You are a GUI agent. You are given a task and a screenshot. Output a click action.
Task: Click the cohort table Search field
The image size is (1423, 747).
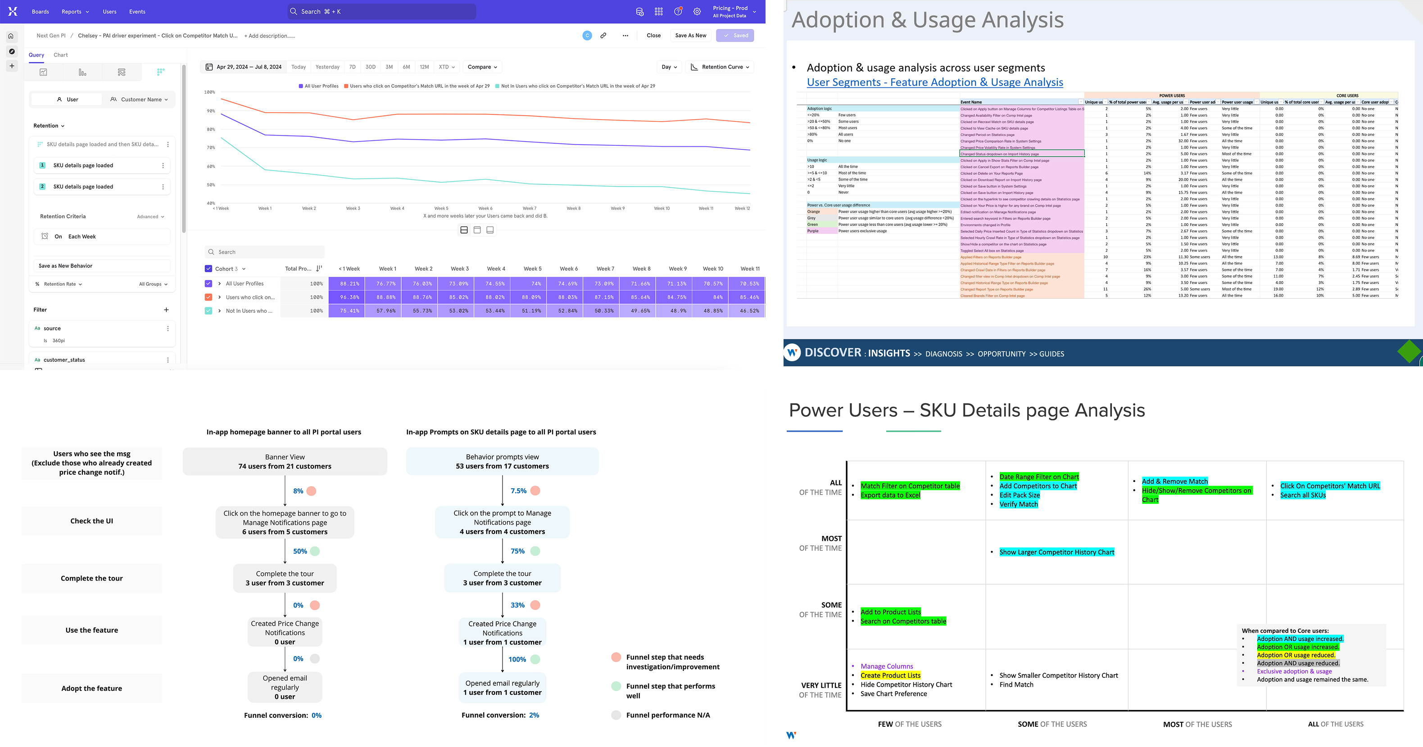coord(265,252)
